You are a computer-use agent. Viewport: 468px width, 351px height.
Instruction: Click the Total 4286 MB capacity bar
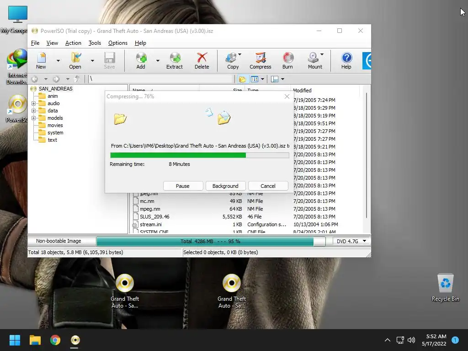point(211,241)
